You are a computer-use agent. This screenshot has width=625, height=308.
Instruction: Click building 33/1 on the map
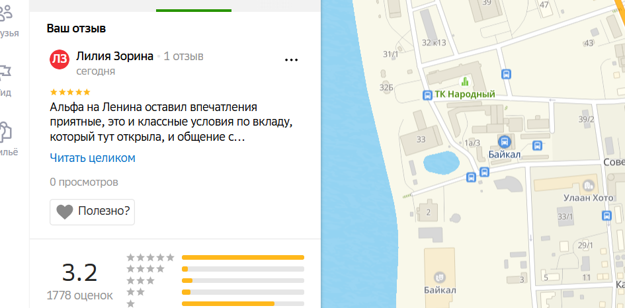point(565,217)
